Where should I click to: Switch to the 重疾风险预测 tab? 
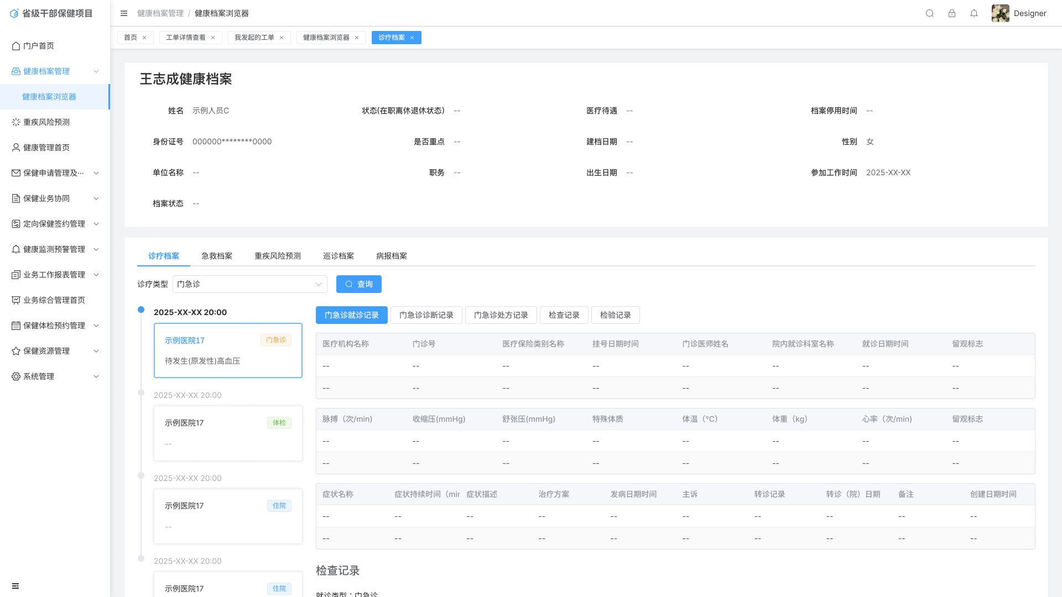(x=278, y=256)
